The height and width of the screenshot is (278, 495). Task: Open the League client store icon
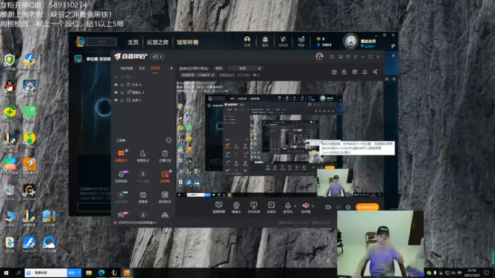(301, 41)
